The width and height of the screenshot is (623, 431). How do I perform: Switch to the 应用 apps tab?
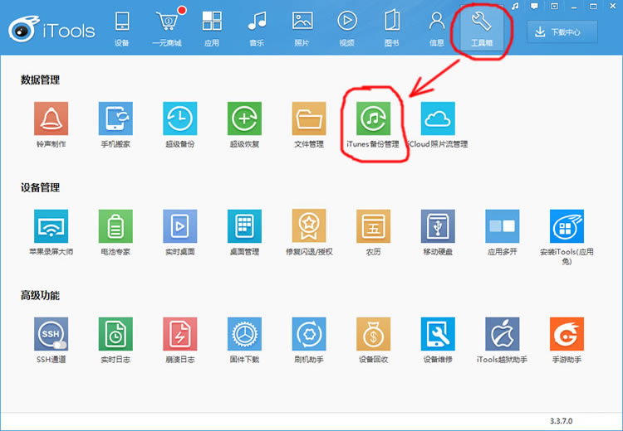(212, 28)
